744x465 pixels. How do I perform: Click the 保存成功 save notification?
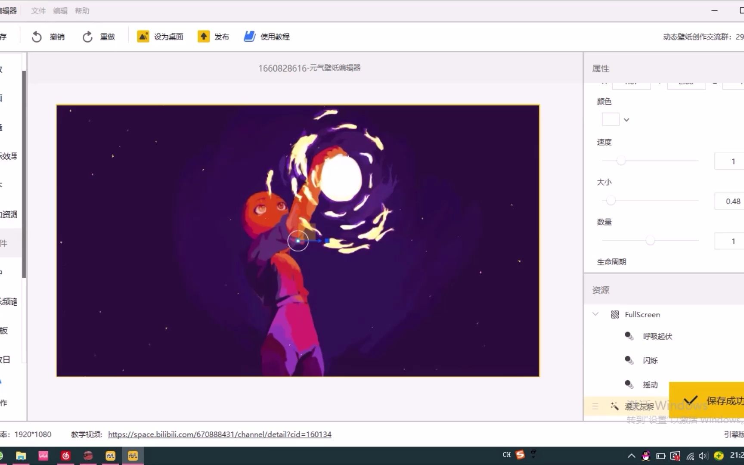click(707, 400)
